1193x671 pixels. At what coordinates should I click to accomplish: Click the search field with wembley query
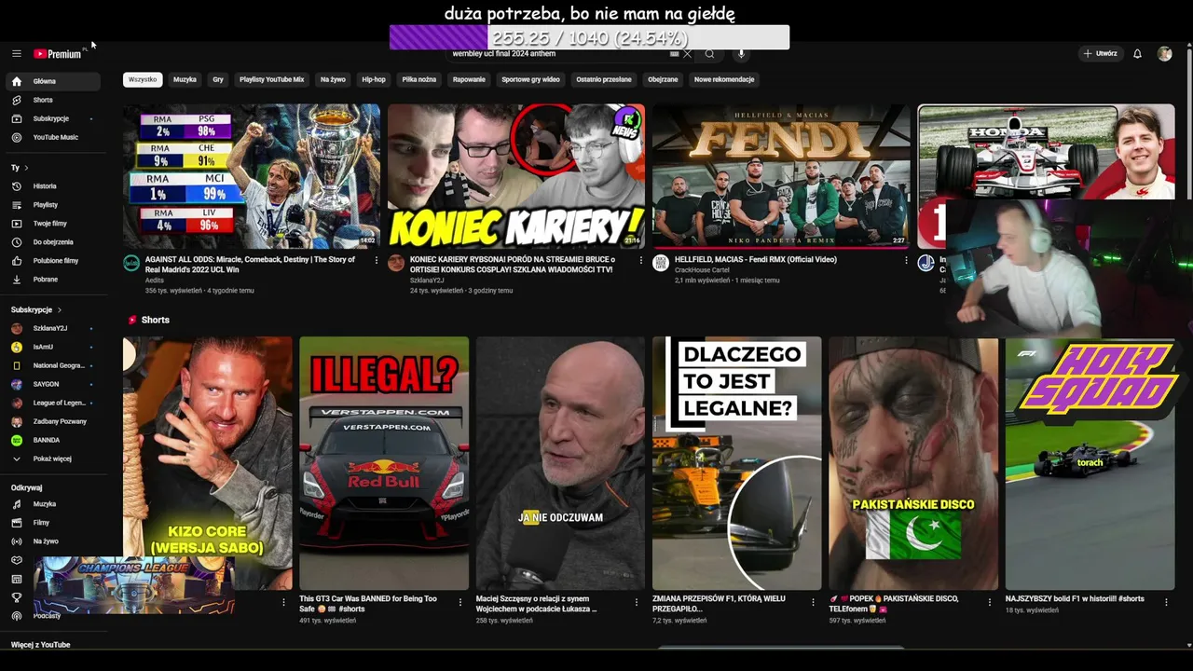pos(556,54)
